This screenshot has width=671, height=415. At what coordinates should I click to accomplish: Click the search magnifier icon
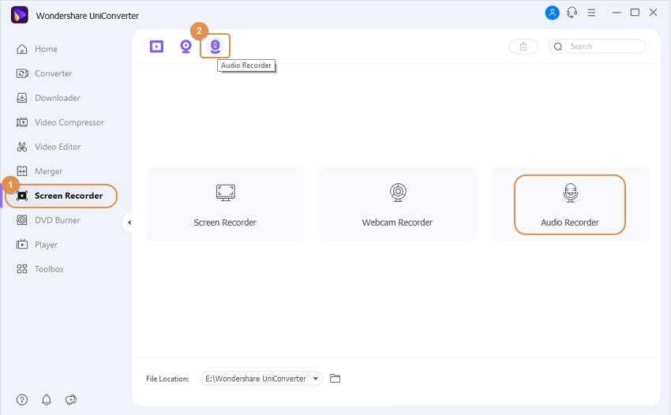[x=558, y=47]
